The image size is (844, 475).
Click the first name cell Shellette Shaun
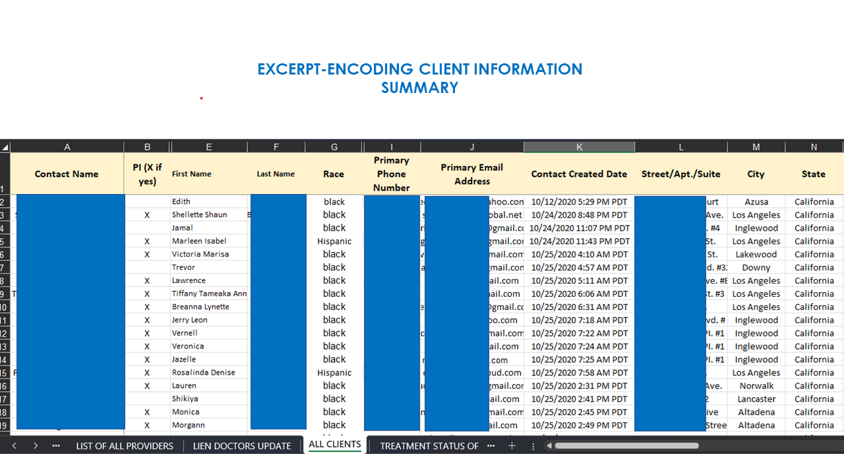(x=209, y=215)
